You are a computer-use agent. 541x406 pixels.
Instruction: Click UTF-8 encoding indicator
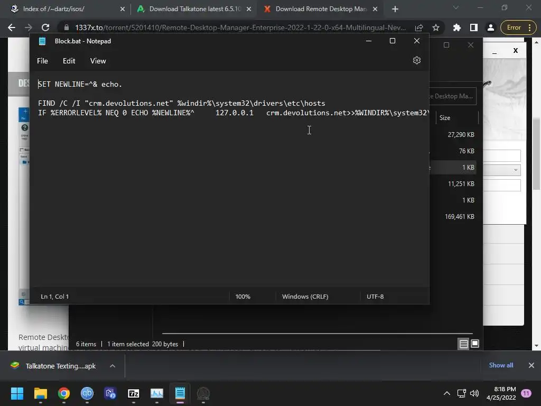[375, 297]
